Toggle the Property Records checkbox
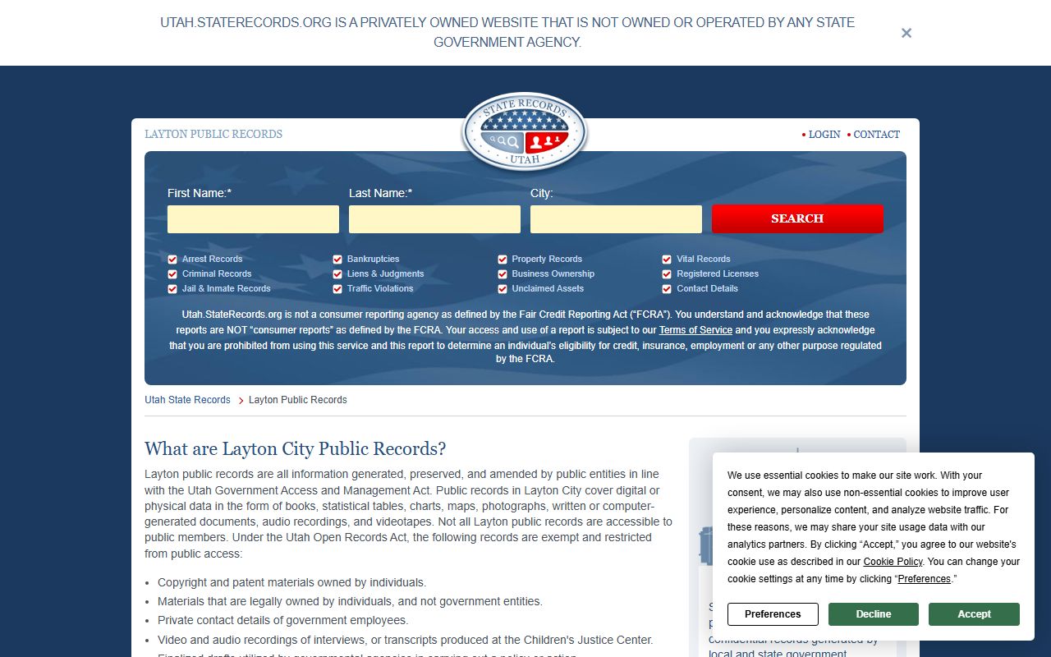 click(503, 260)
